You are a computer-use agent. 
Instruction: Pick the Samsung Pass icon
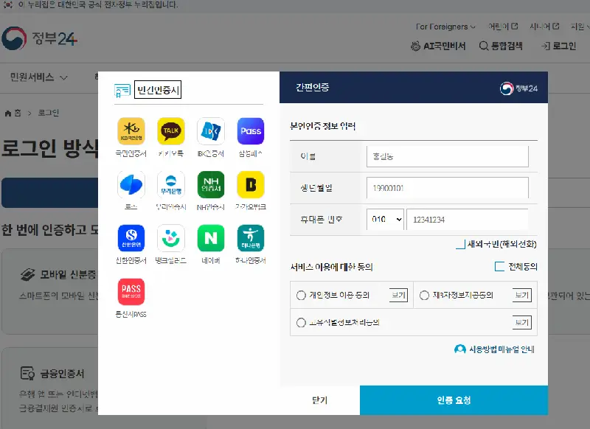coord(251,131)
